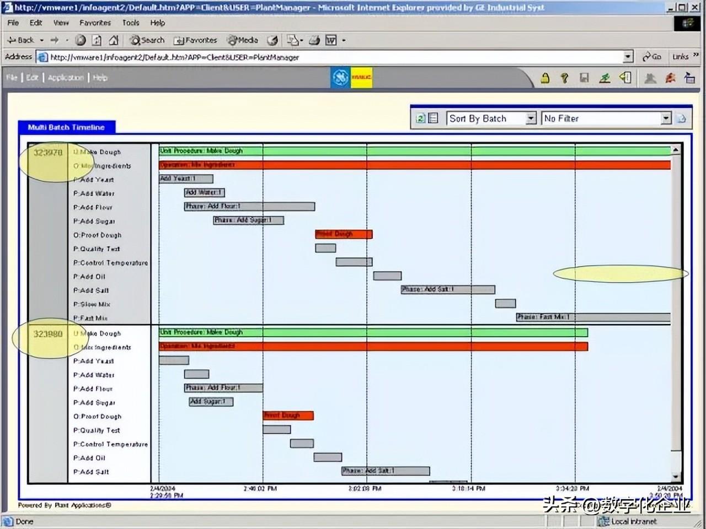
Task: Click the Phase: Add Salt:1 bar in batch 323978
Action: click(448, 290)
